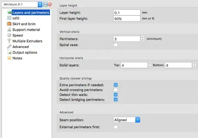Image resolution: width=198 pixels, height=138 pixels.
Task: Click the red delete preset icon
Action: 50,4
